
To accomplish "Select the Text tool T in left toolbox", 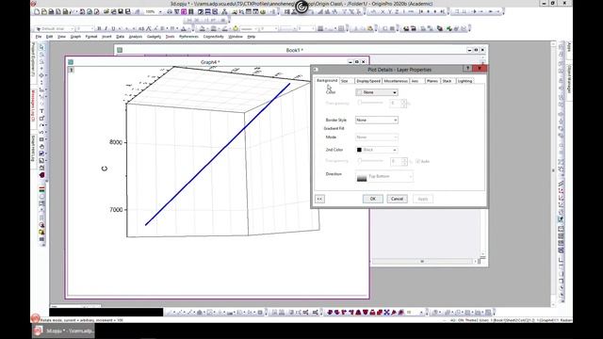I will click(41, 111).
